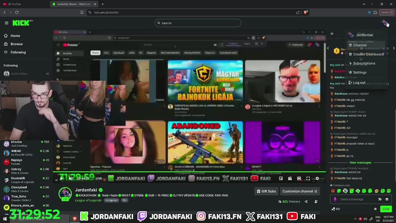Open Creator Dashboard from the user menu
396x223 pixels.
tap(367, 54)
